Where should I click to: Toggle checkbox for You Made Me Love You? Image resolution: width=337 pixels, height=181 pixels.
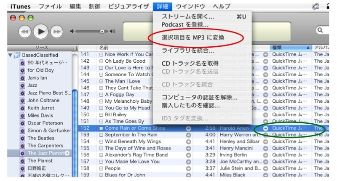(101, 162)
